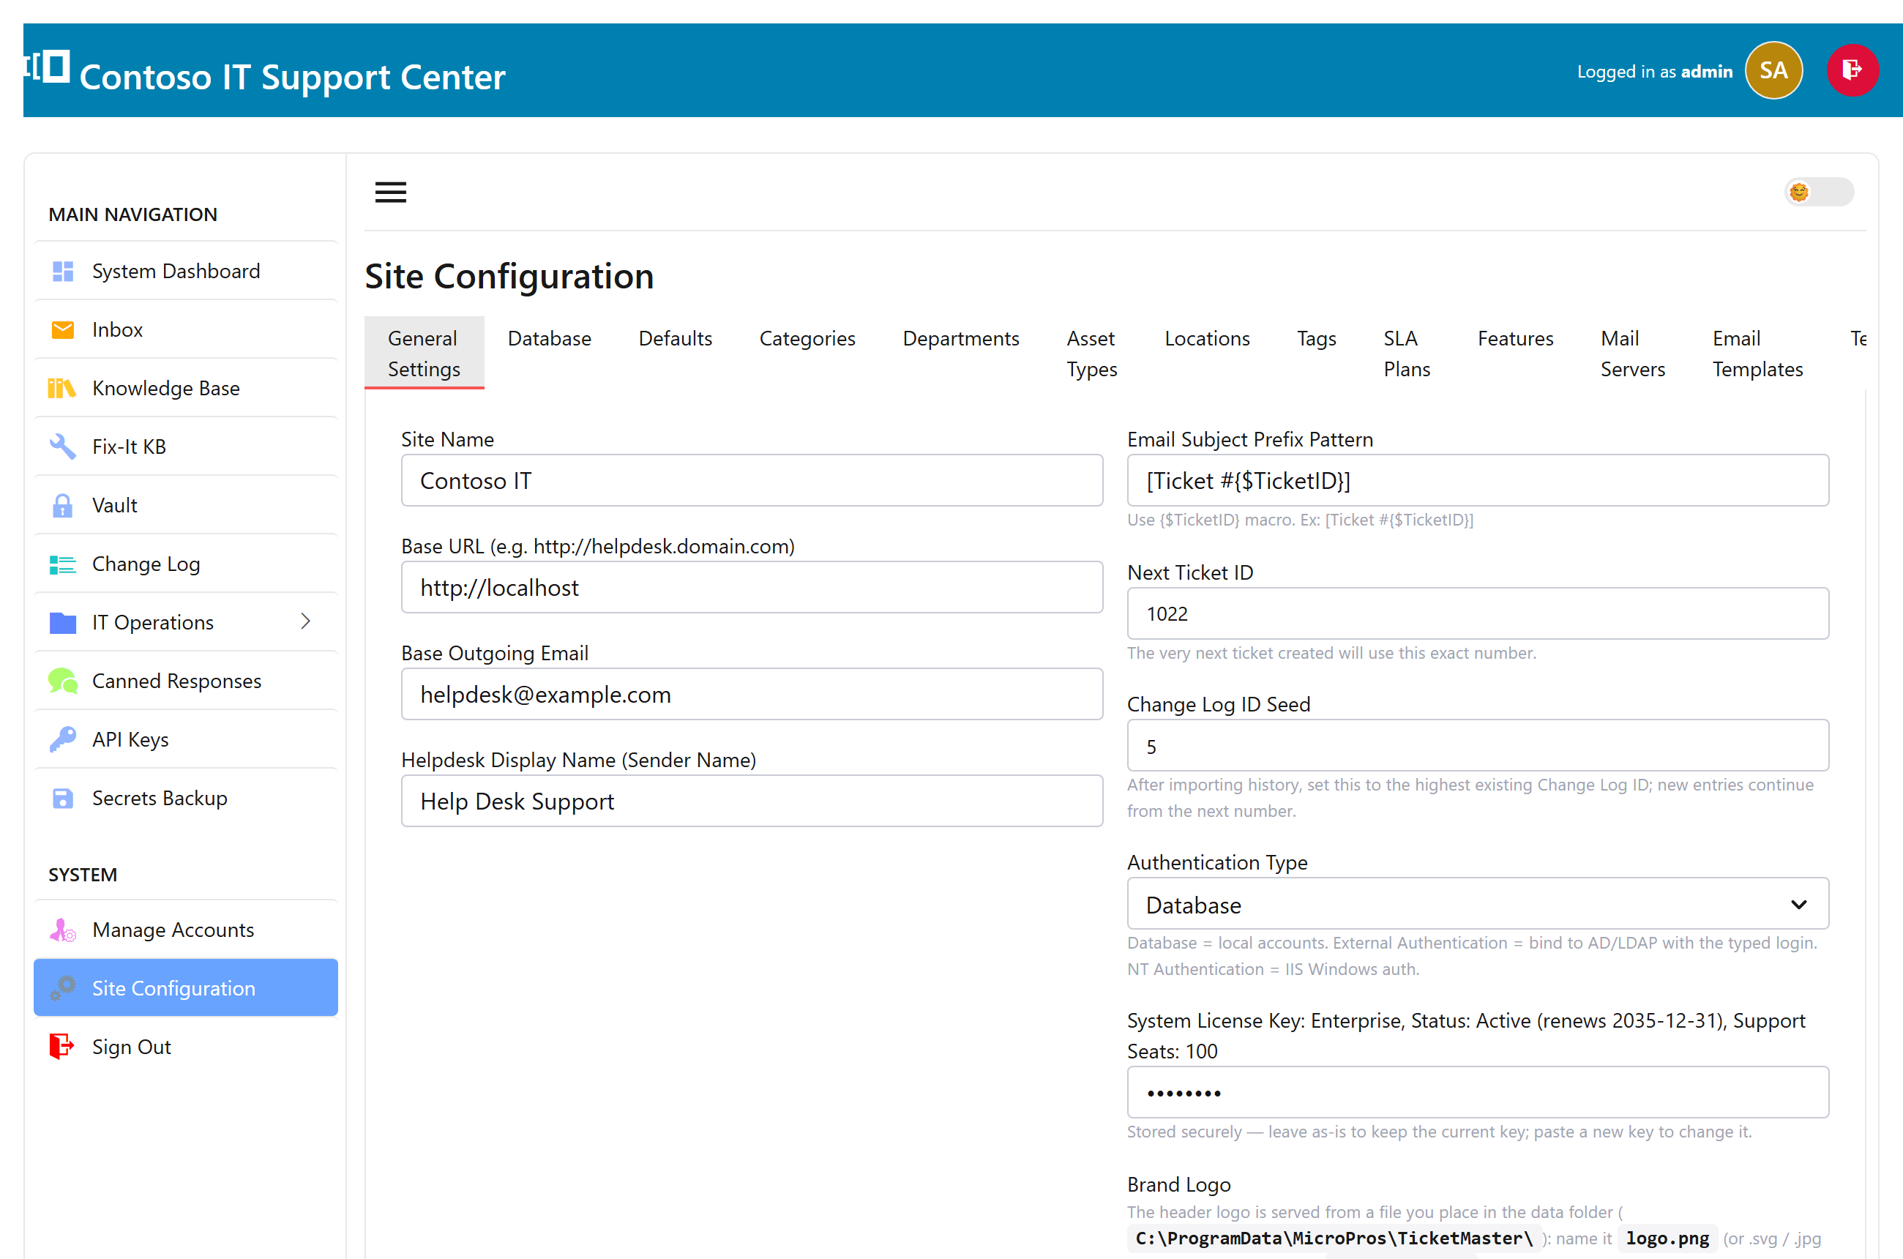Open the SLA Plans tab
Screen dimensions: 1903x1259
pyautogui.click(x=1407, y=354)
